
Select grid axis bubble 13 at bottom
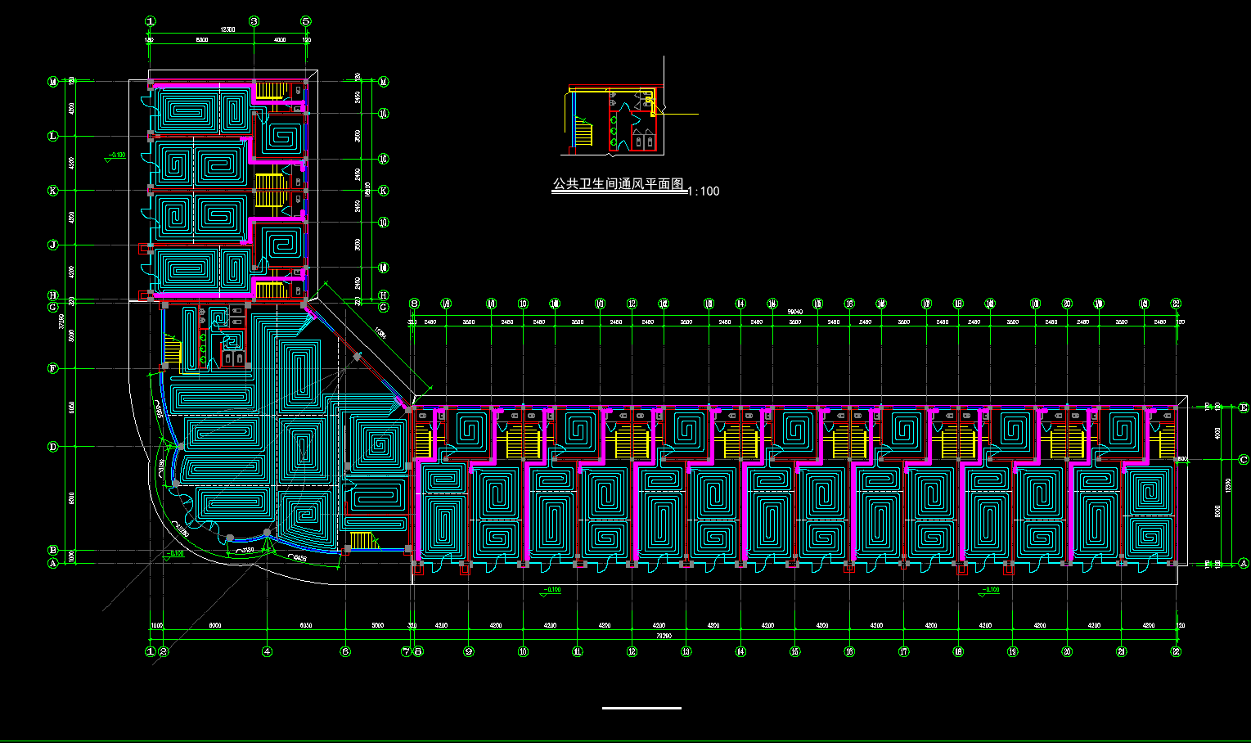686,652
